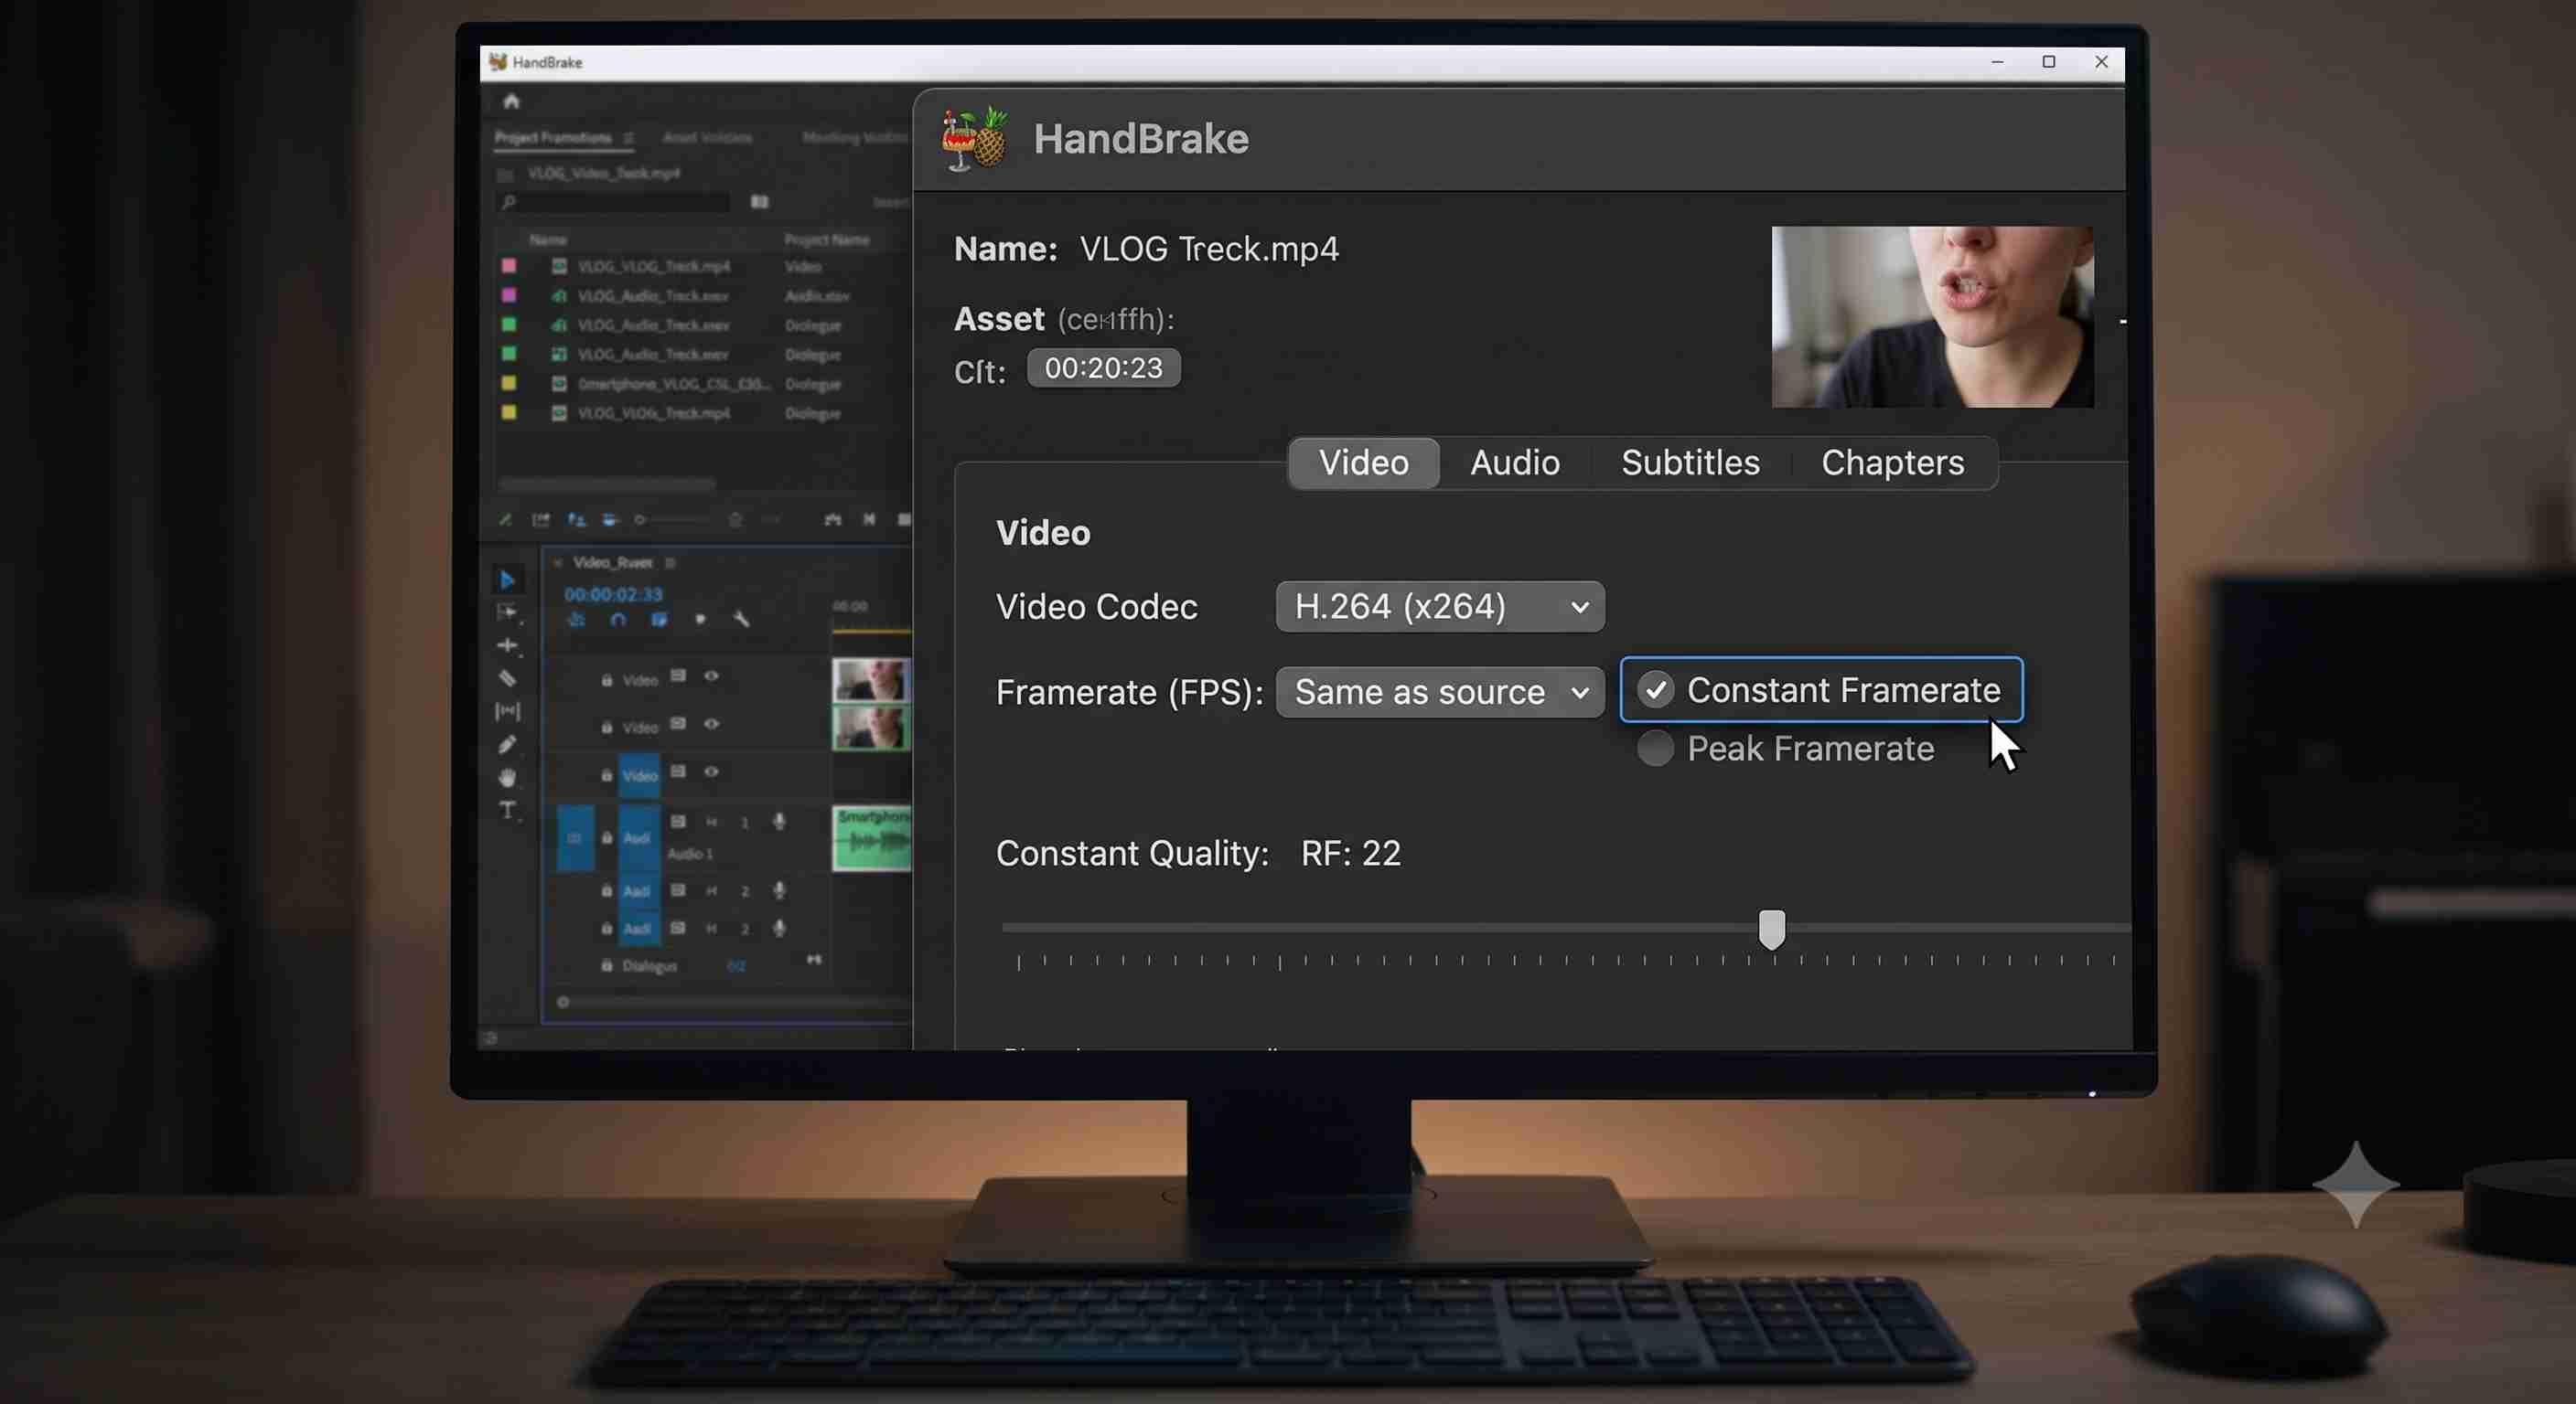Click the microphone icon on the Audio 1 track
The image size is (2576, 1404).
pos(779,822)
